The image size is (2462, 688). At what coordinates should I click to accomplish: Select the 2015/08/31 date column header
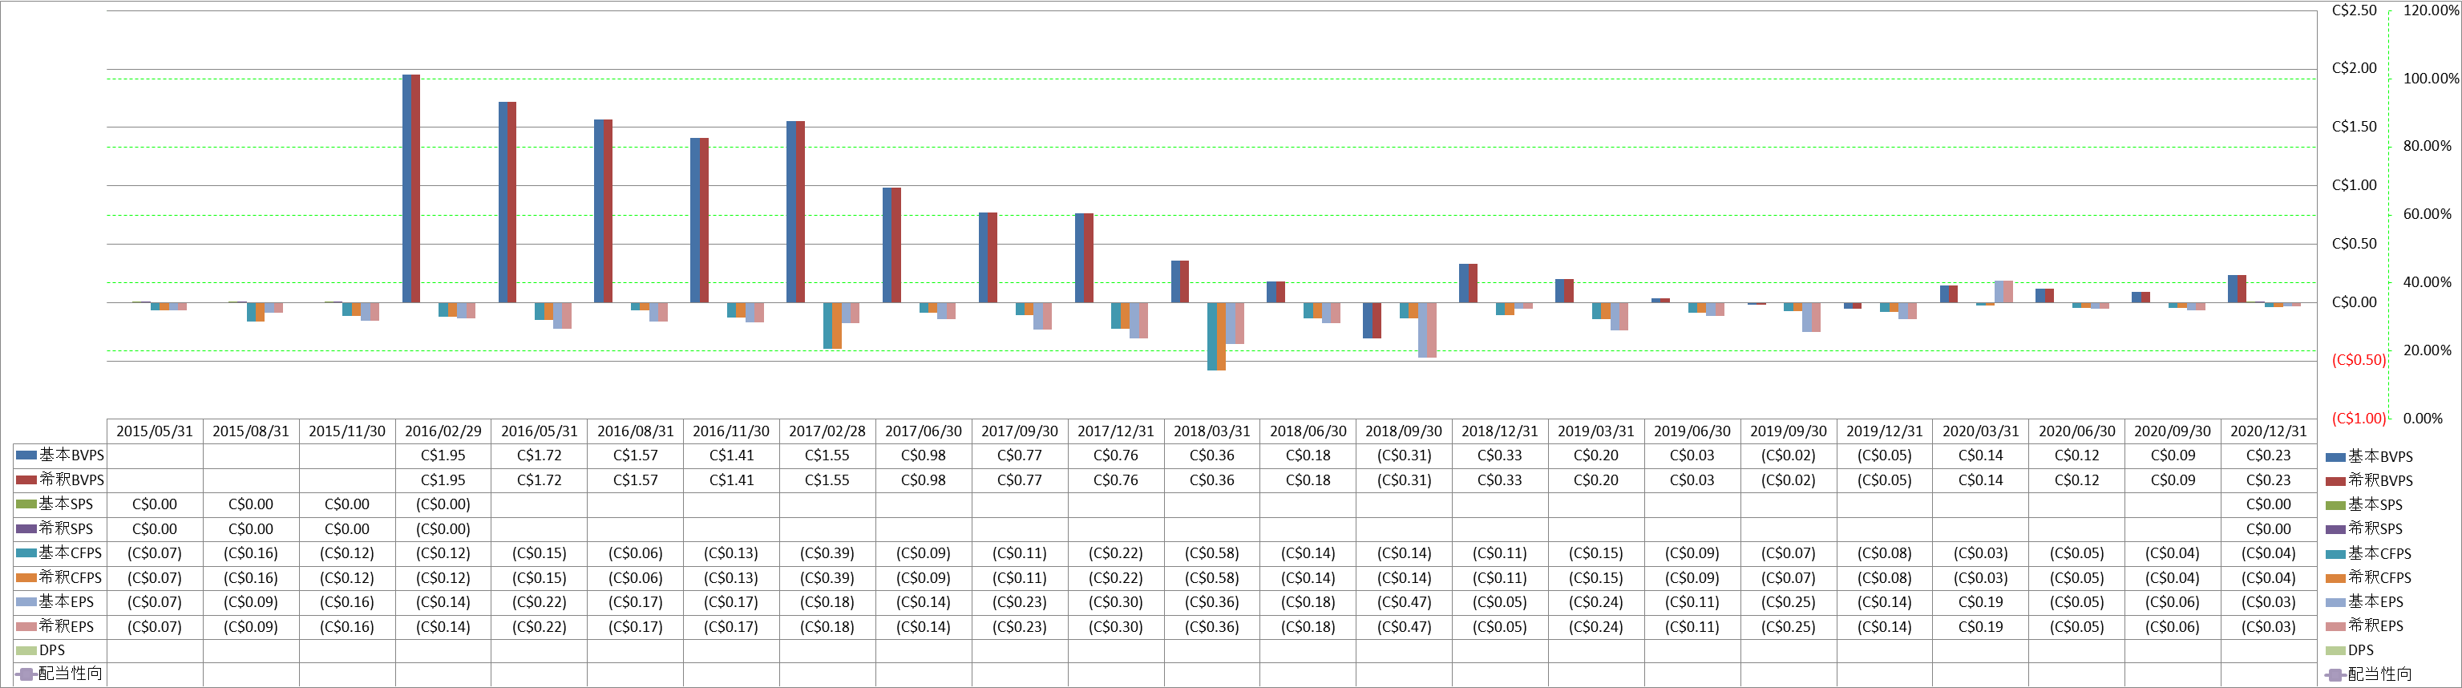click(250, 432)
